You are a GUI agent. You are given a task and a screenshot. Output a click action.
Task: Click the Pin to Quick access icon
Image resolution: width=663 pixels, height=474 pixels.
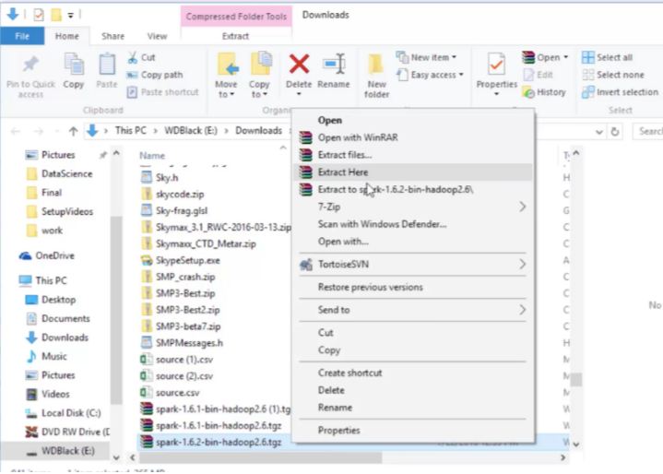(x=30, y=64)
